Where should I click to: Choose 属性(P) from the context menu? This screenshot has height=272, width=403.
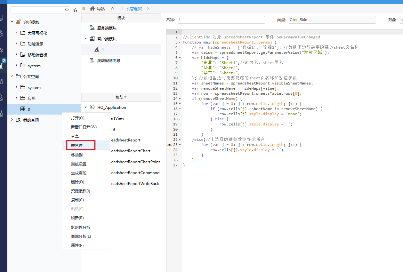pos(77,245)
